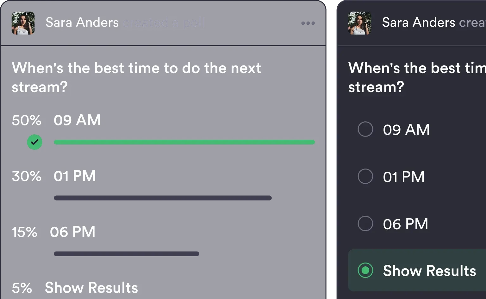The width and height of the screenshot is (486, 299).
Task: Click Sara Anders' avatar on the voting card
Action: point(359,23)
